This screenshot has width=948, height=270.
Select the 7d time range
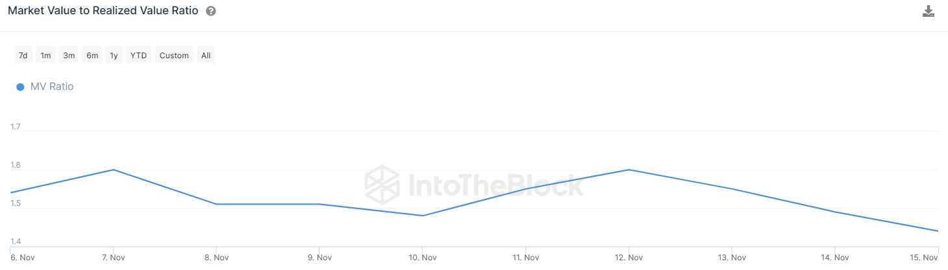tap(23, 56)
